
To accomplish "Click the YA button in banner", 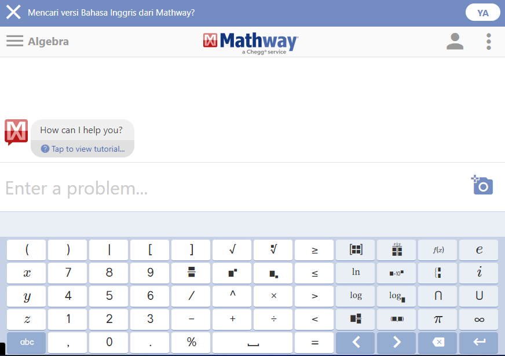I will coord(482,13).
